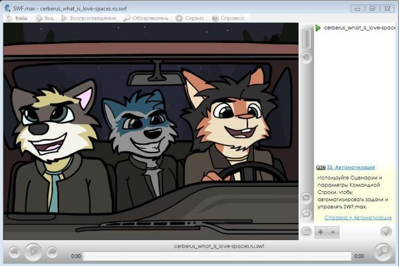Minimize the SWF.max window
The image size is (399, 266).
tap(357, 9)
